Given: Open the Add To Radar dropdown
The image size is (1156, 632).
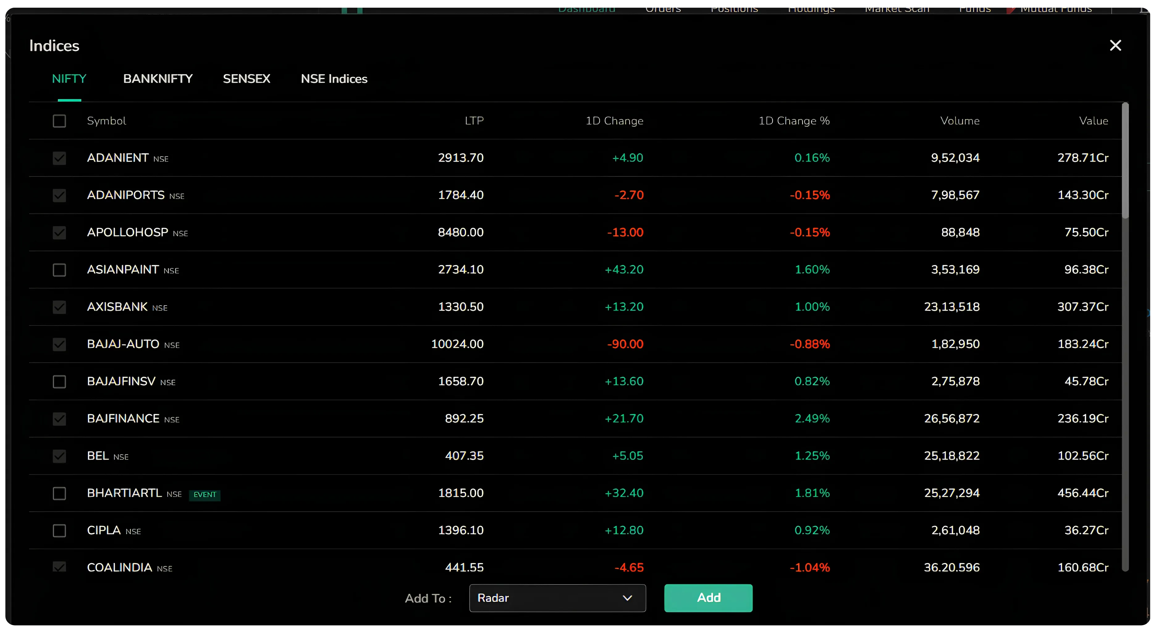Looking at the screenshot, I should coord(557,598).
